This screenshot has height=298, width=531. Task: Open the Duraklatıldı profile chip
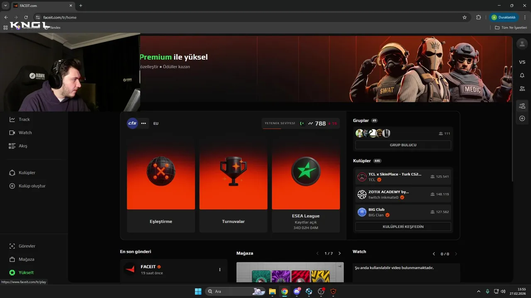pyautogui.click(x=505, y=17)
